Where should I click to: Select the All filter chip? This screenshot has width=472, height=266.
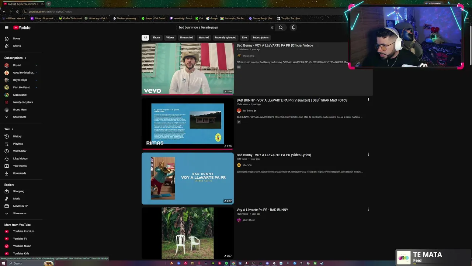(145, 37)
